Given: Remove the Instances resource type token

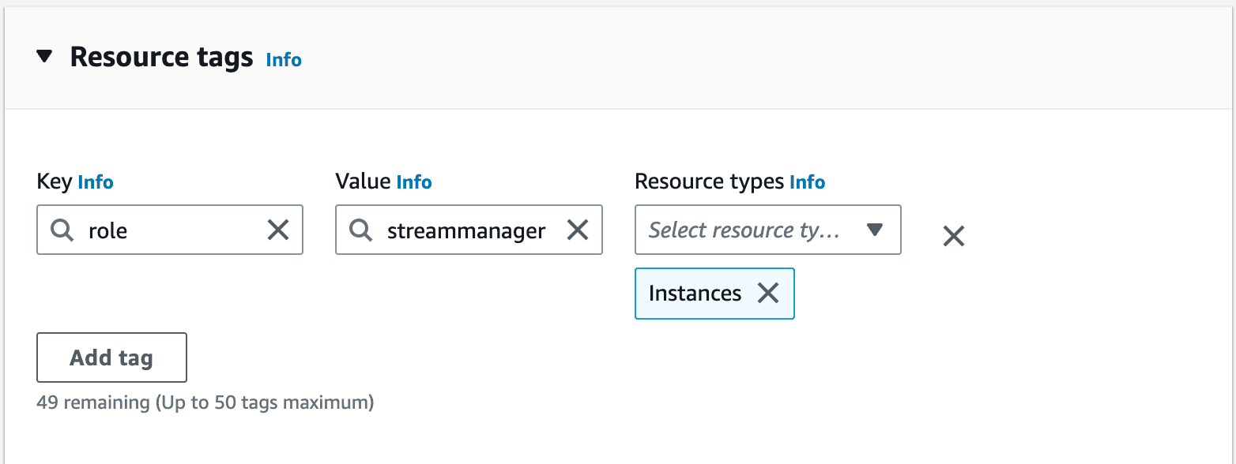Looking at the screenshot, I should point(767,293).
